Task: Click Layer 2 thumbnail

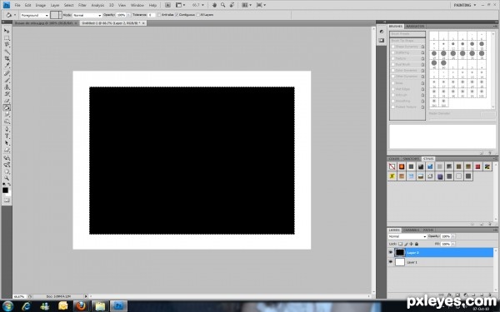Action: pyautogui.click(x=400, y=252)
